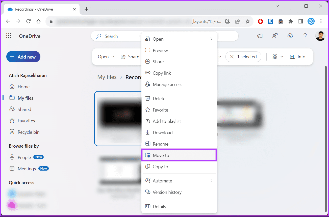Click the megaphone feedback icon

click(260, 36)
